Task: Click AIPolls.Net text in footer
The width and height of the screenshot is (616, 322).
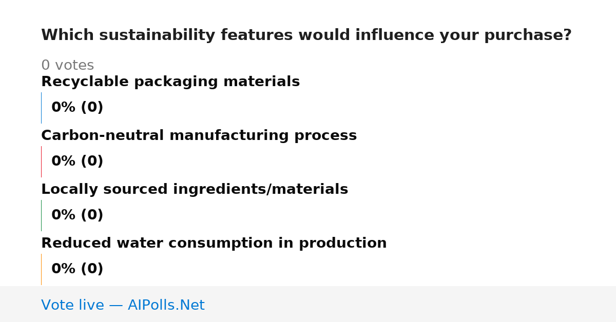Action: coord(166,305)
